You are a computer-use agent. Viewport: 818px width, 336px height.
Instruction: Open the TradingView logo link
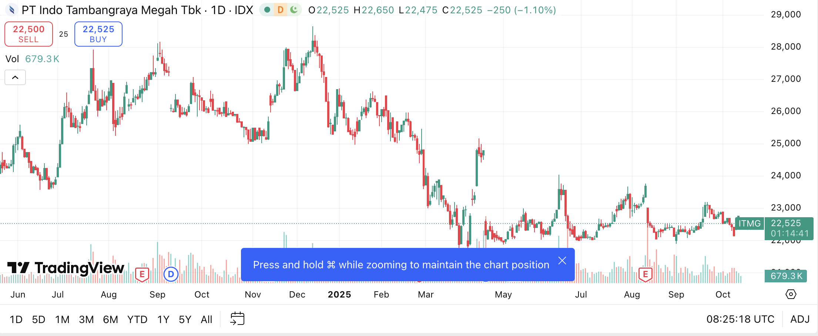point(66,268)
